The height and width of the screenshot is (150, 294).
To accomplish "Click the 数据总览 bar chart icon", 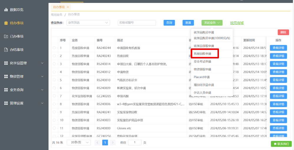I will 6,10.
